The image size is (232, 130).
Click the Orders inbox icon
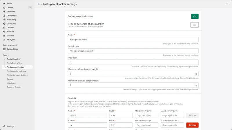[x=4, y=8]
